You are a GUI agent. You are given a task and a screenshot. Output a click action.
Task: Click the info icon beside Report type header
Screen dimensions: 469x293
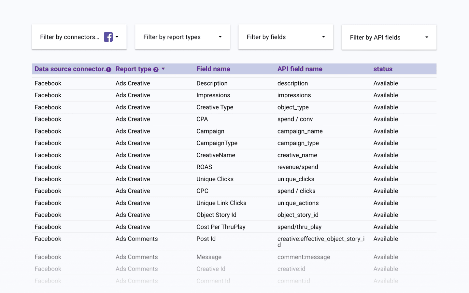tap(156, 69)
